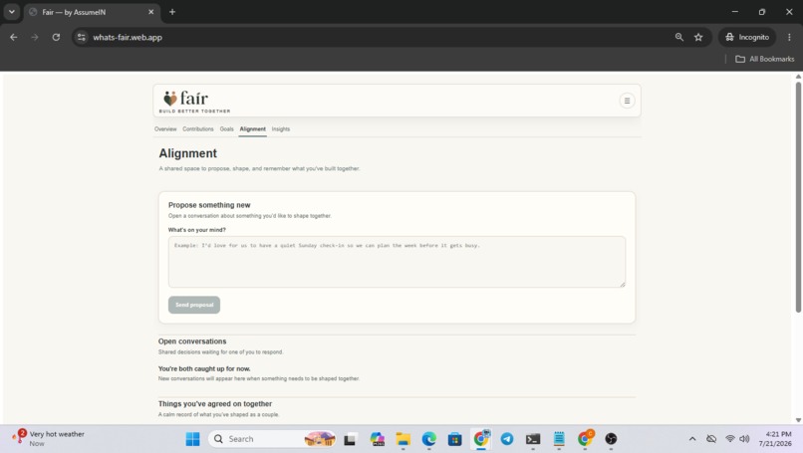Image resolution: width=803 pixels, height=453 pixels.
Task: Open File Explorer from the taskbar
Action: point(403,439)
